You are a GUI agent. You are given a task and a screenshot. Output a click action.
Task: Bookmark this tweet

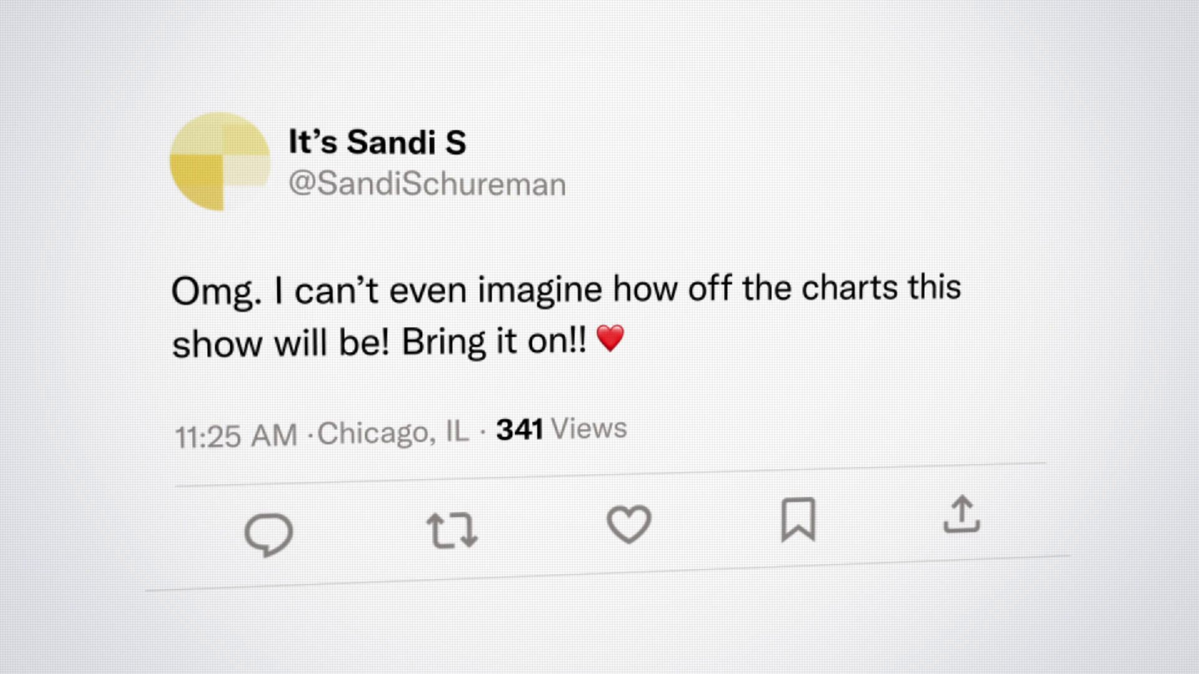tap(798, 519)
